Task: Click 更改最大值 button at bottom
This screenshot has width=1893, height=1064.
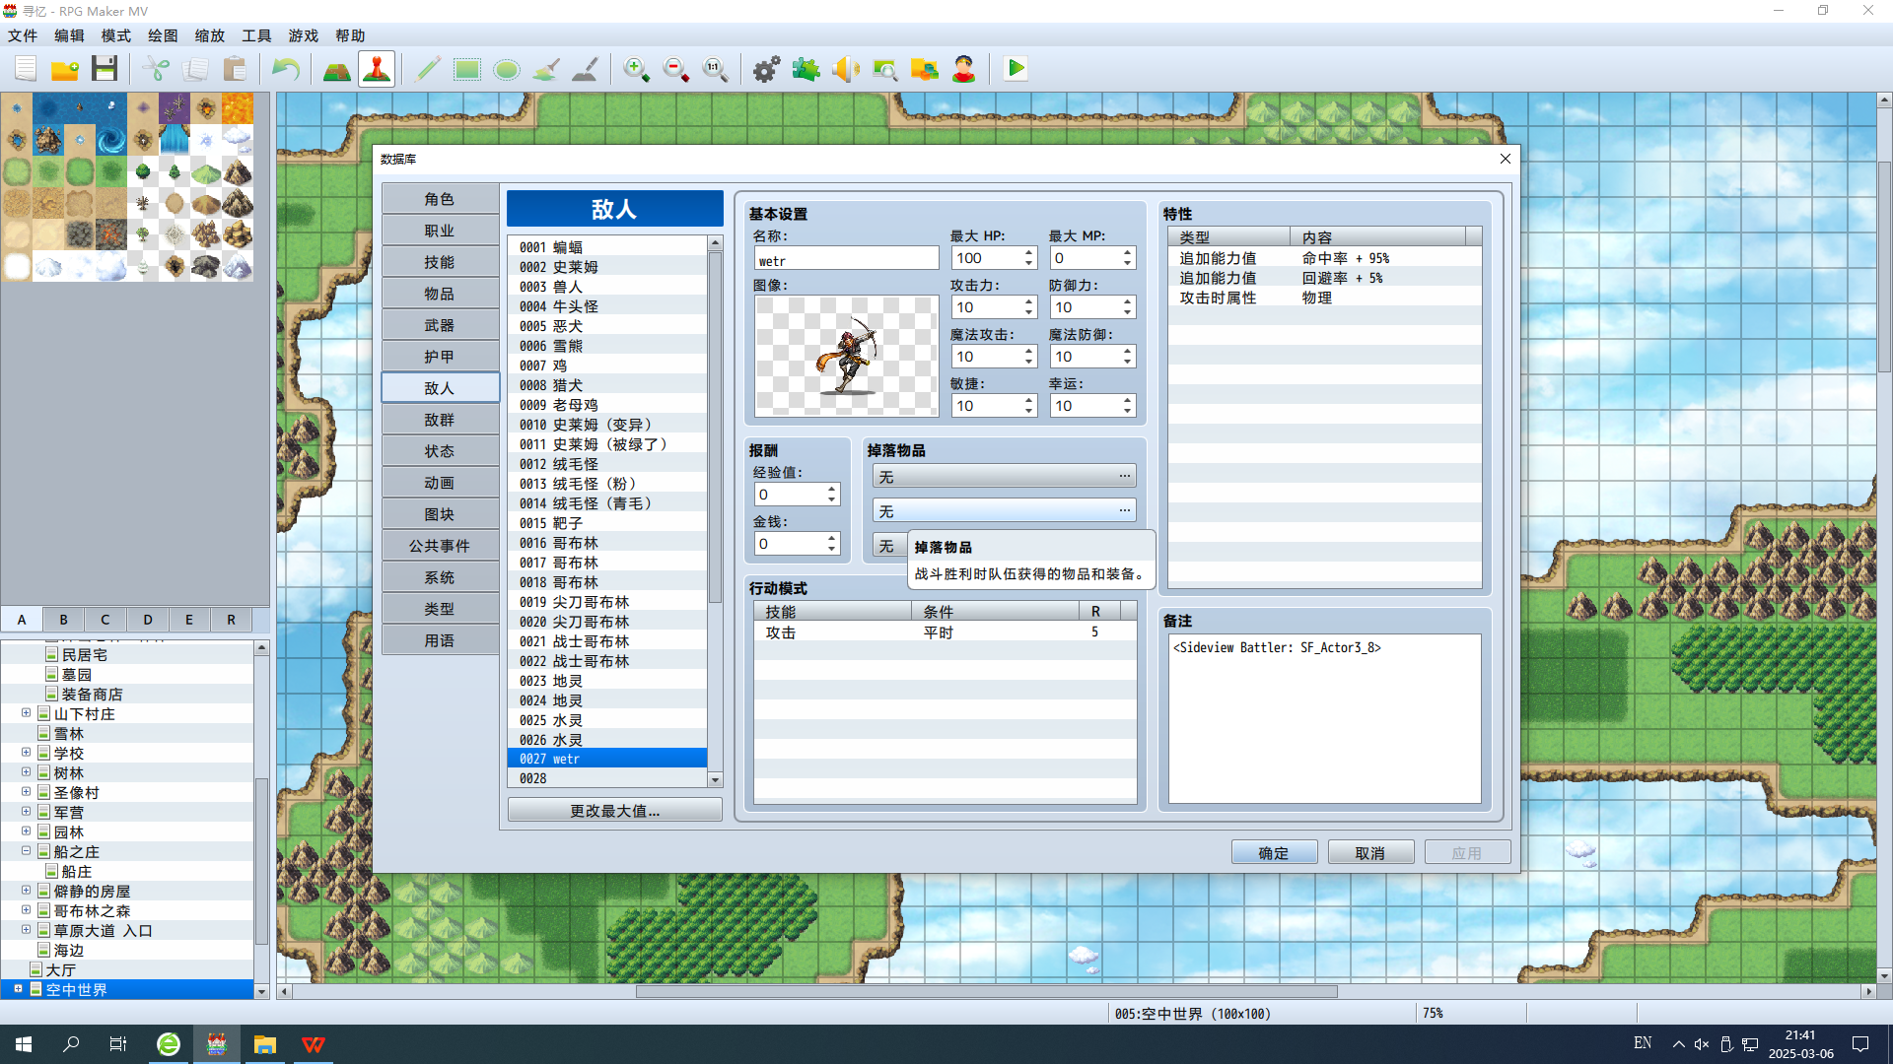Action: pyautogui.click(x=613, y=811)
